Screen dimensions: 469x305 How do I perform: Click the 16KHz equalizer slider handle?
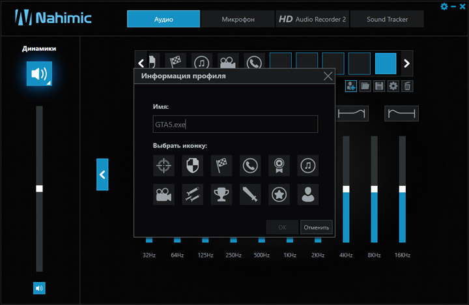[x=403, y=189]
